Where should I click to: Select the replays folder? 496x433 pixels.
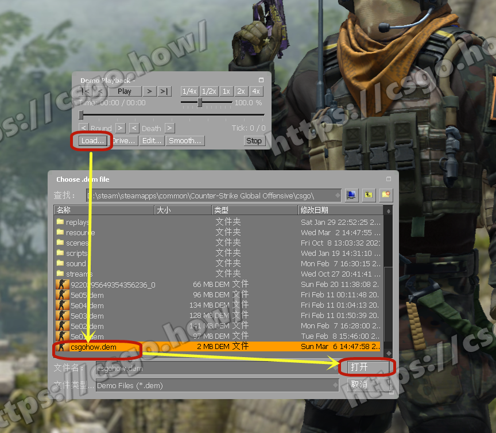tap(218, 222)
